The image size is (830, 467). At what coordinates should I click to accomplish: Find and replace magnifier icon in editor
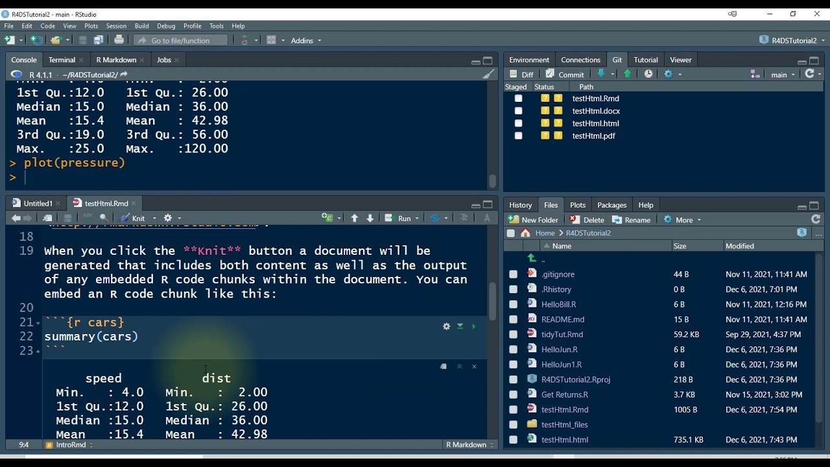point(104,219)
